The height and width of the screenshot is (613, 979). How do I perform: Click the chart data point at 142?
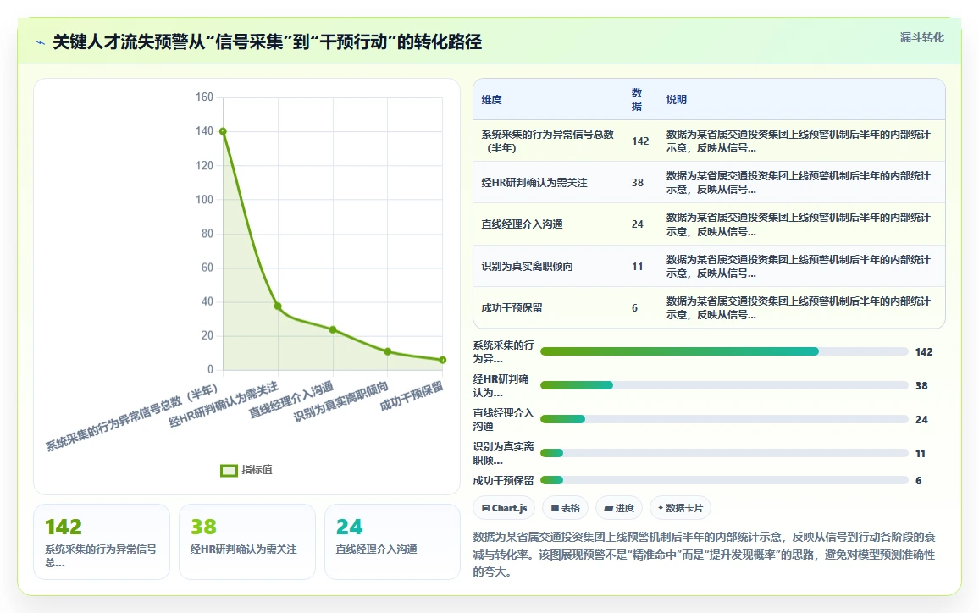tap(223, 131)
